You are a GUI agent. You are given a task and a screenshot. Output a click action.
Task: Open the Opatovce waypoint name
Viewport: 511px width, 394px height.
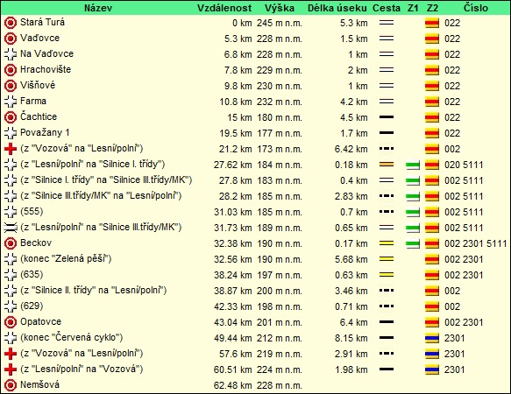click(40, 321)
